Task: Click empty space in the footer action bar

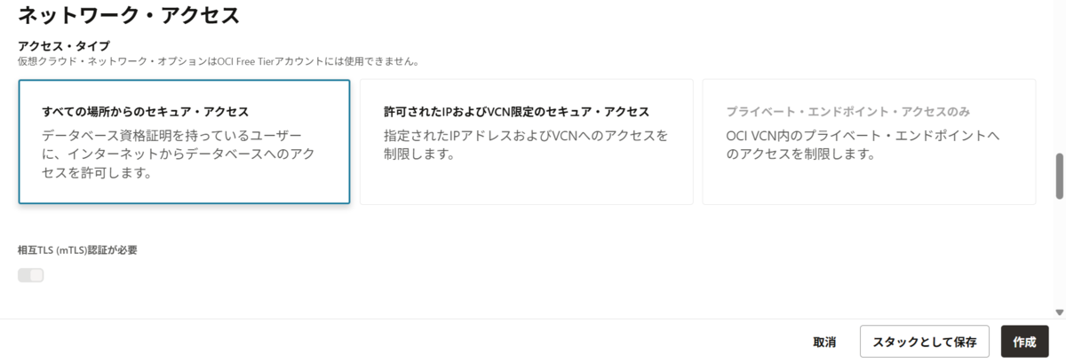Action: click(400, 342)
